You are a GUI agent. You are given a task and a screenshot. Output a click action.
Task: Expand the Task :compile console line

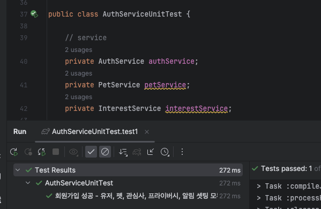point(259,186)
